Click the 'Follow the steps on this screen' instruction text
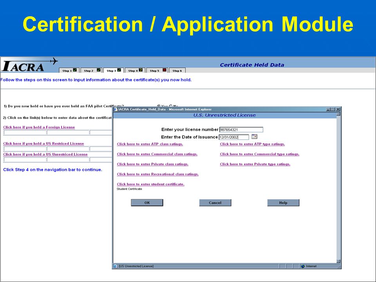Screen dimensions: 376x282 pos(96,80)
